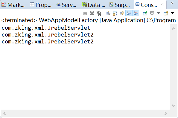Switch to the Servers tab
178x118 pixels.
[66, 5]
